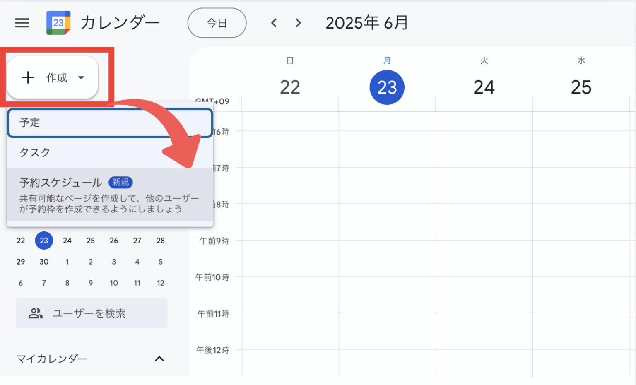This screenshot has width=636, height=385.
Task: Click the 今日 button
Action: (x=217, y=23)
